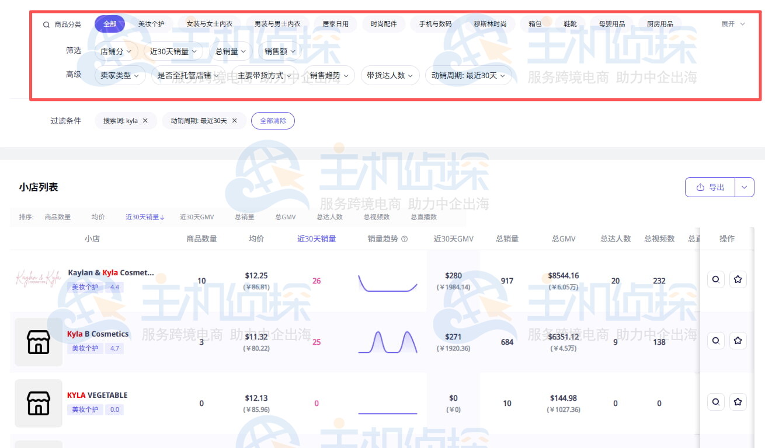This screenshot has height=448, width=765.
Task: Open details magnifier for KYLA VEGETABLE
Action: tap(715, 401)
